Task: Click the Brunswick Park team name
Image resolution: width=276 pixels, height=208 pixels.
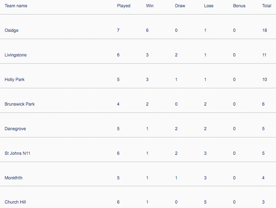Action: click(x=20, y=104)
